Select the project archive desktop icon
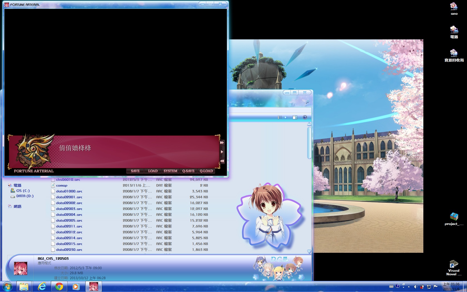The image size is (467, 292). (x=454, y=219)
